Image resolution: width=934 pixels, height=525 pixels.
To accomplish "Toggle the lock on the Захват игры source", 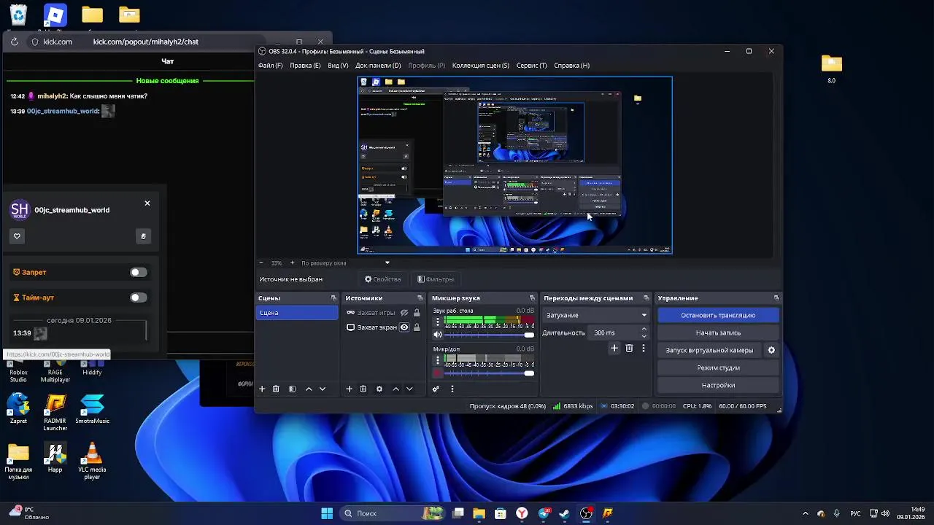I will [x=417, y=313].
